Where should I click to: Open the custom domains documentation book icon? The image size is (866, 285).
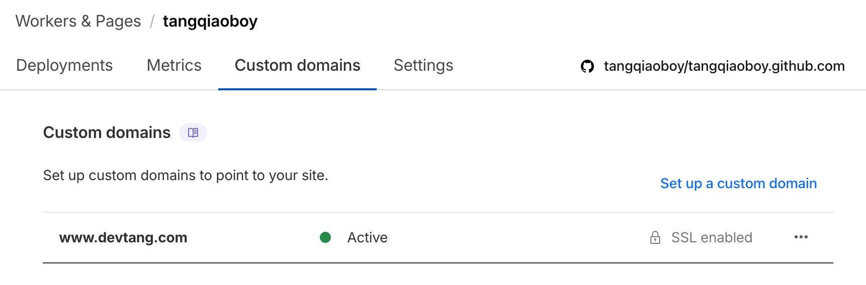193,132
